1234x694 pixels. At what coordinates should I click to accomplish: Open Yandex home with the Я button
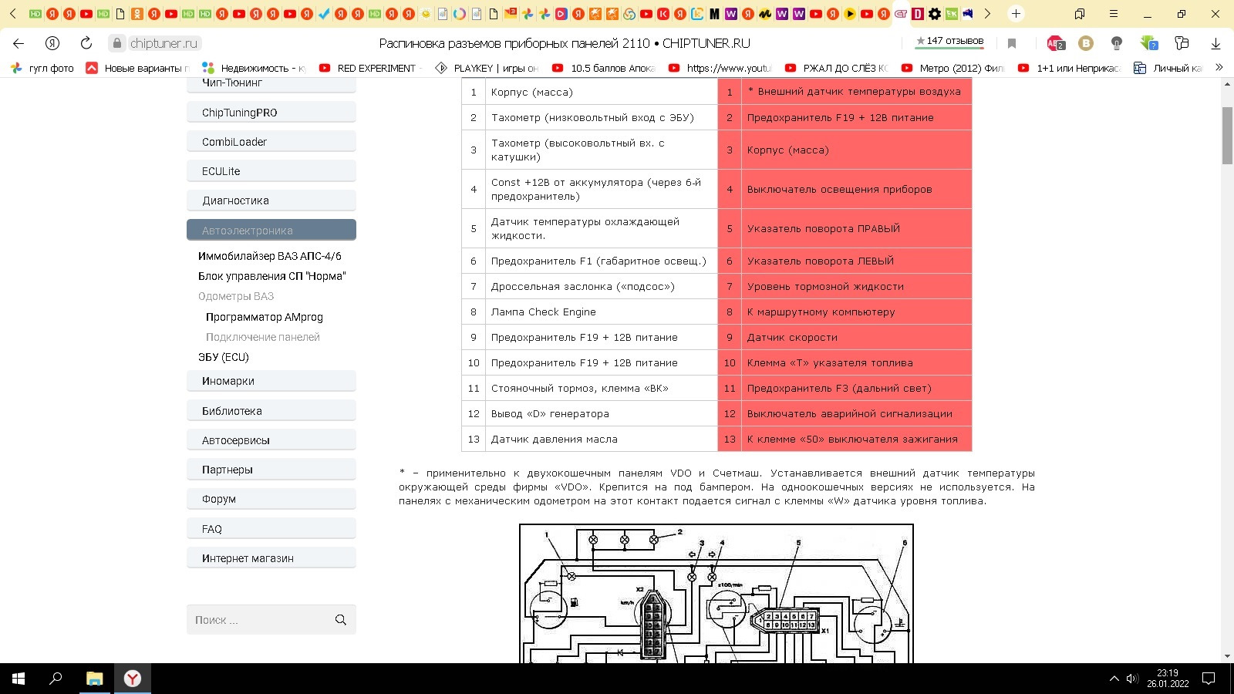52,43
